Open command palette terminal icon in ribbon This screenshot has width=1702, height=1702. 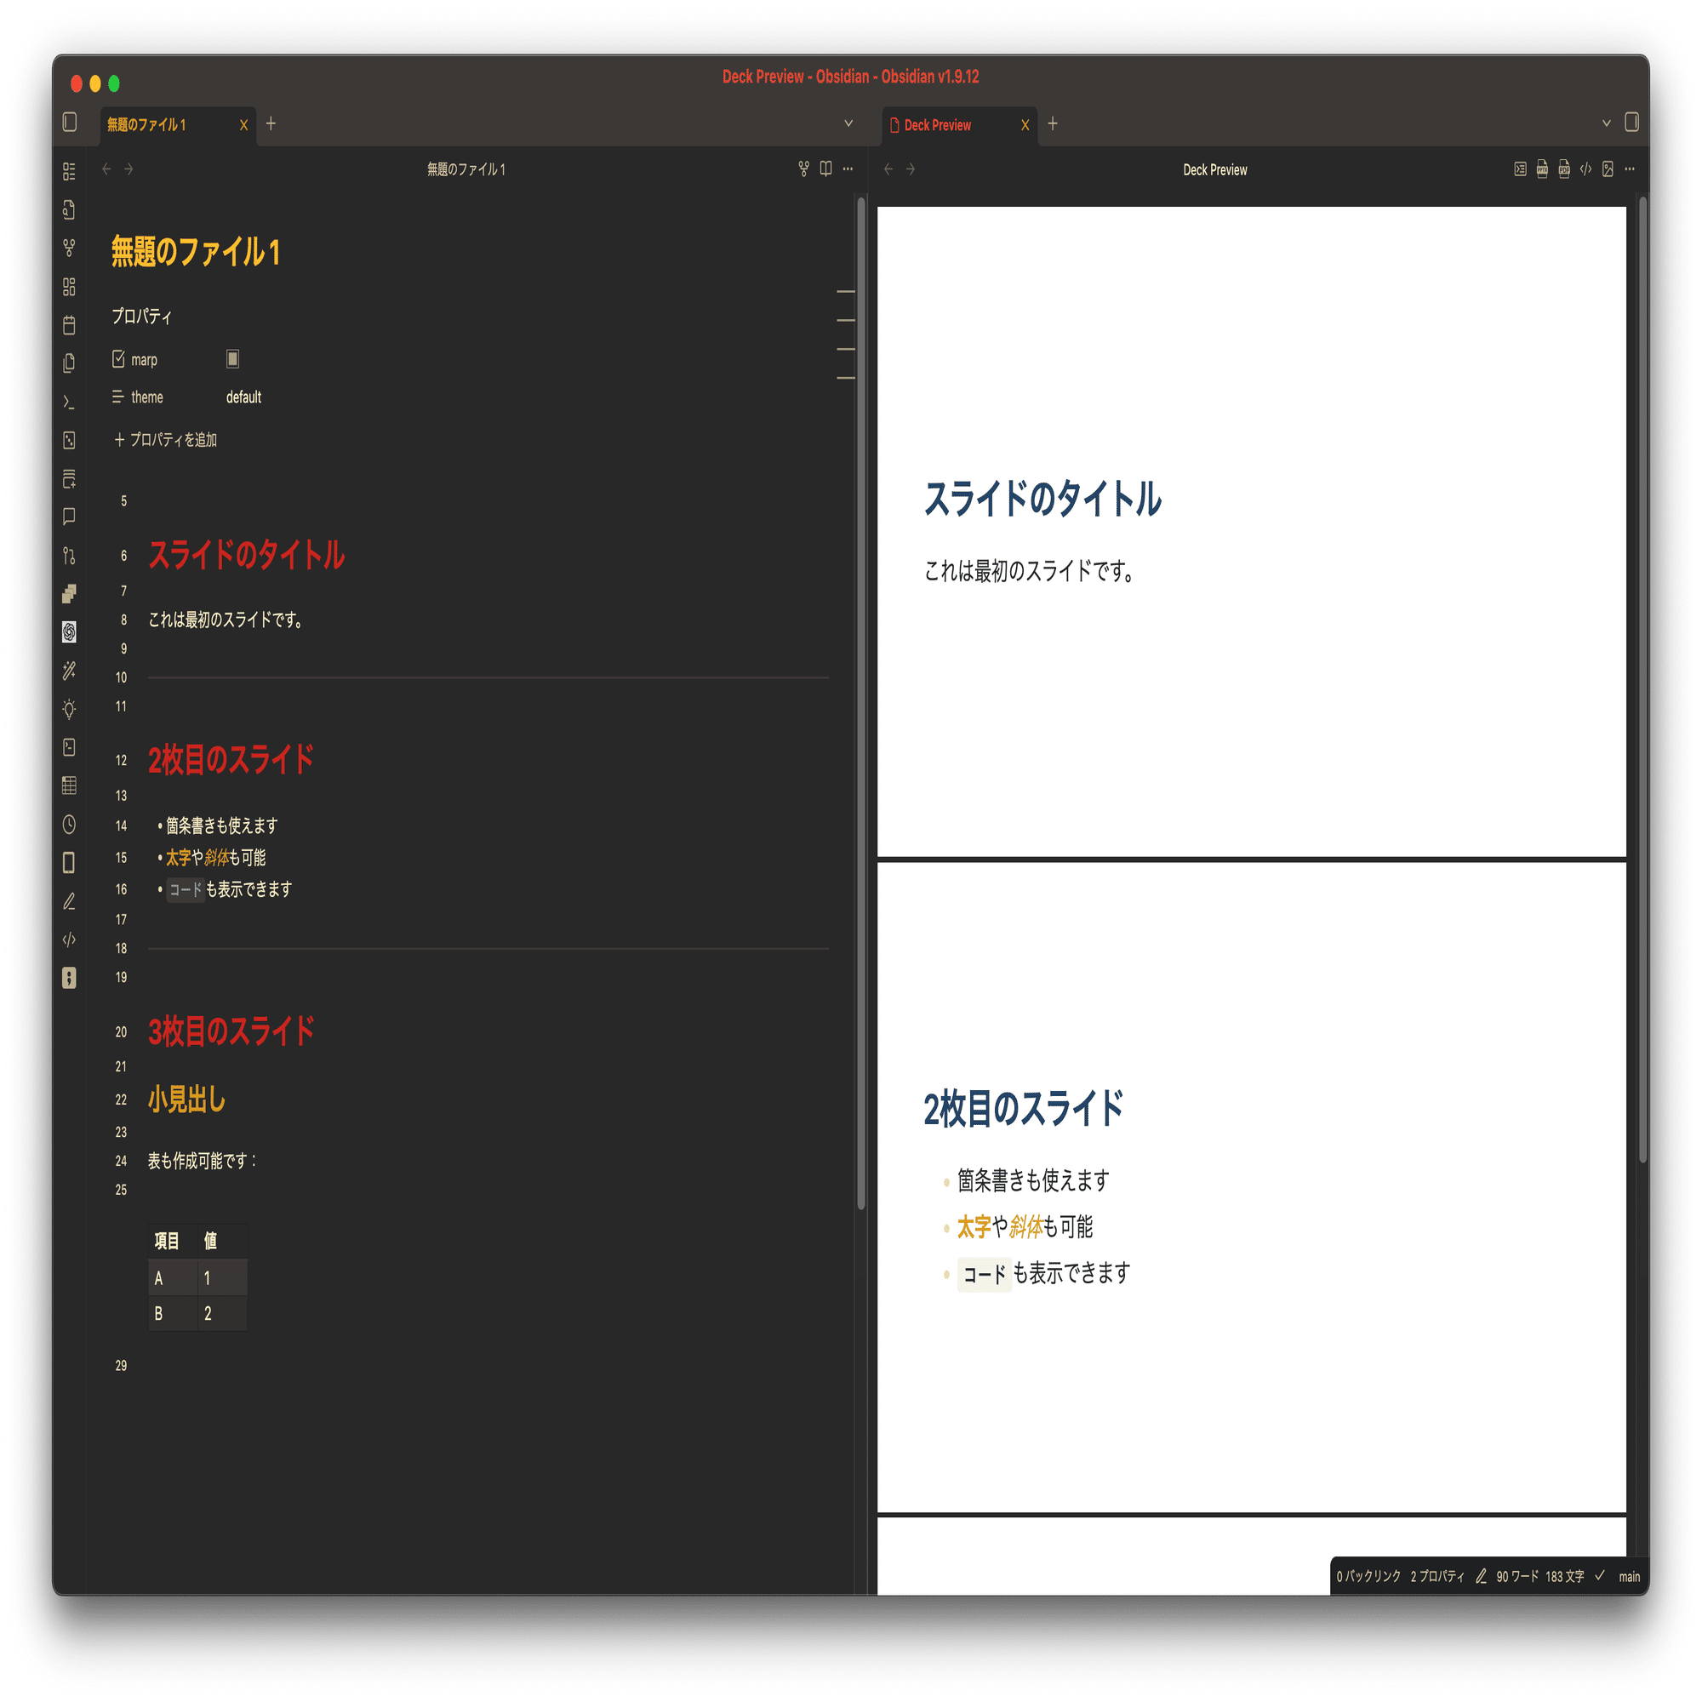tap(70, 402)
